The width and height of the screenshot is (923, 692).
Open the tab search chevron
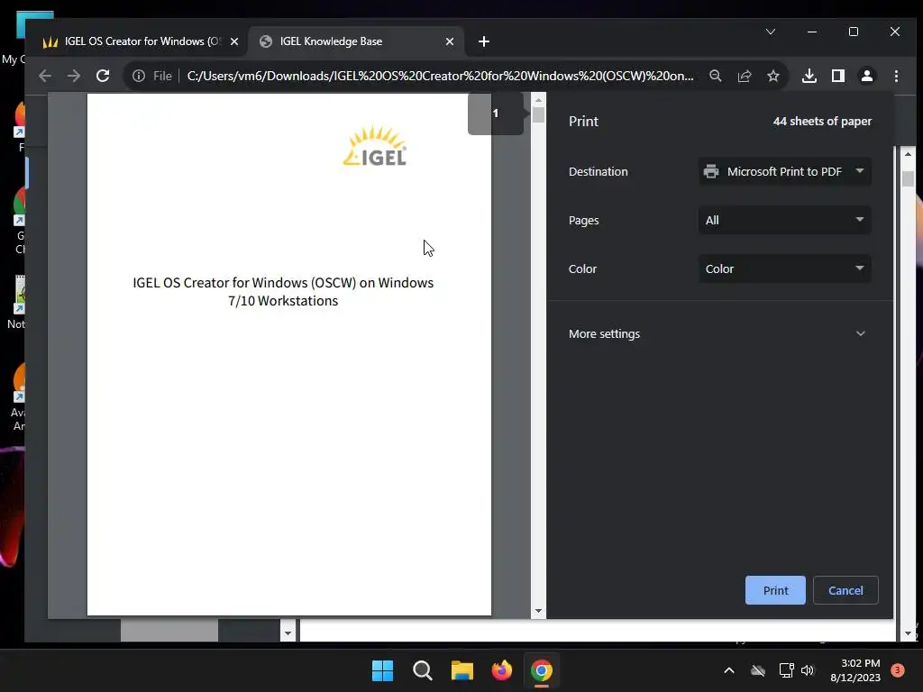coord(771,32)
